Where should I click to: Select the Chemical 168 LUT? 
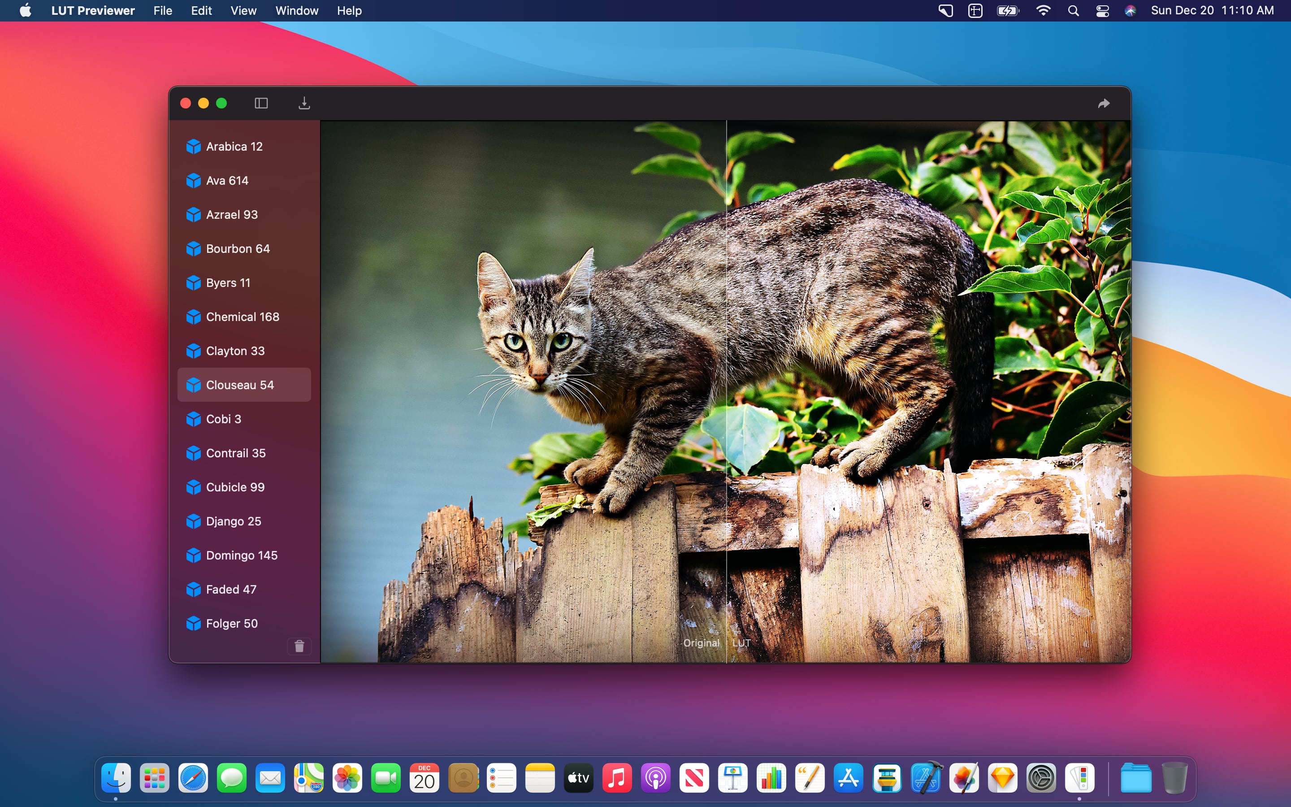242,317
